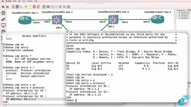The image size is (191, 107).
Task: Click 'S2#sh cdp nei' command line
Action: 76,49
